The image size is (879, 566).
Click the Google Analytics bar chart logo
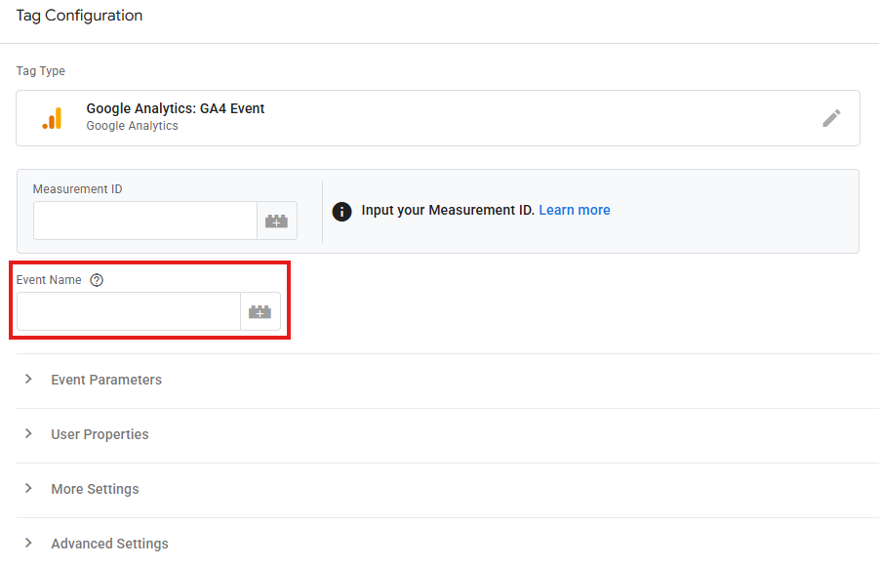(x=52, y=118)
